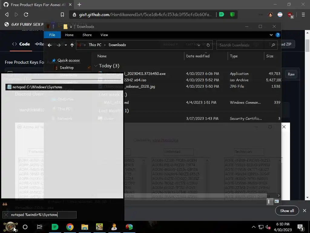
Task: Open the green shield icon in the address bar
Action: [232, 15]
